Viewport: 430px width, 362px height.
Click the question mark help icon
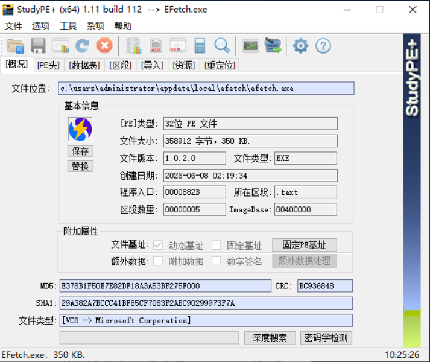[323, 46]
